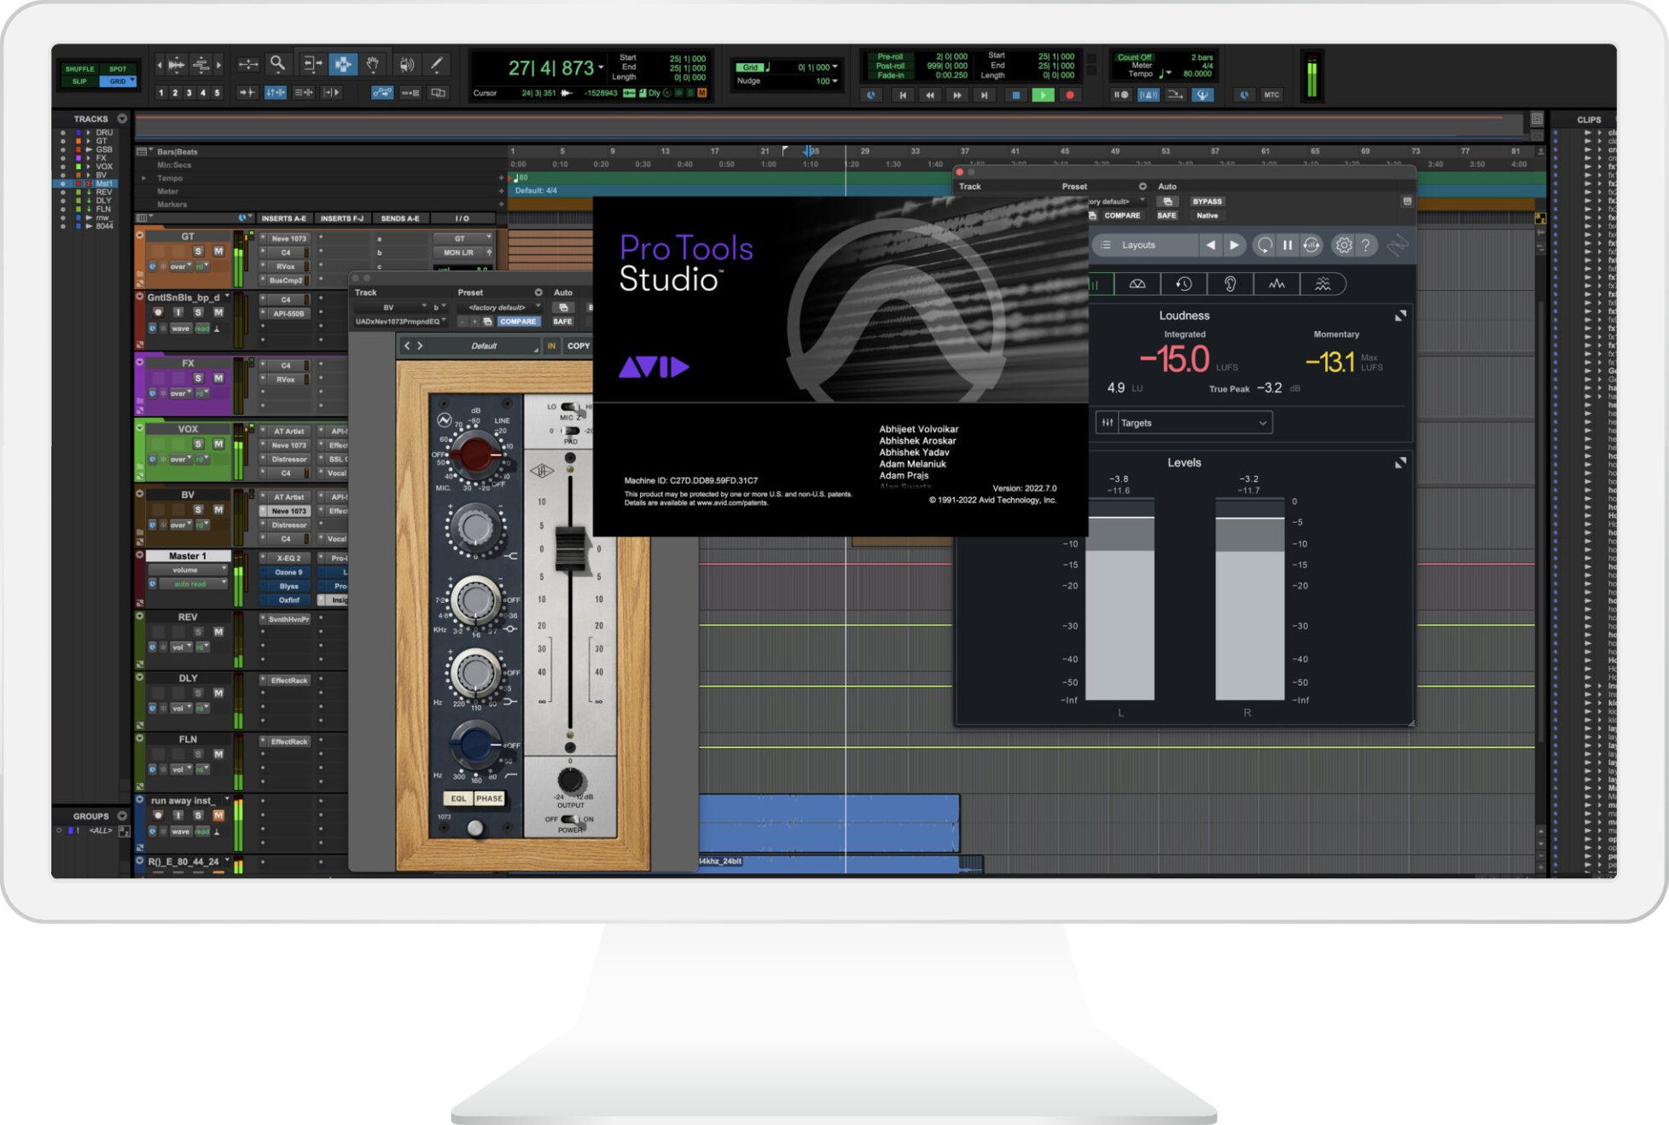
Task: Select the Trim tool in toolbar
Action: click(311, 64)
